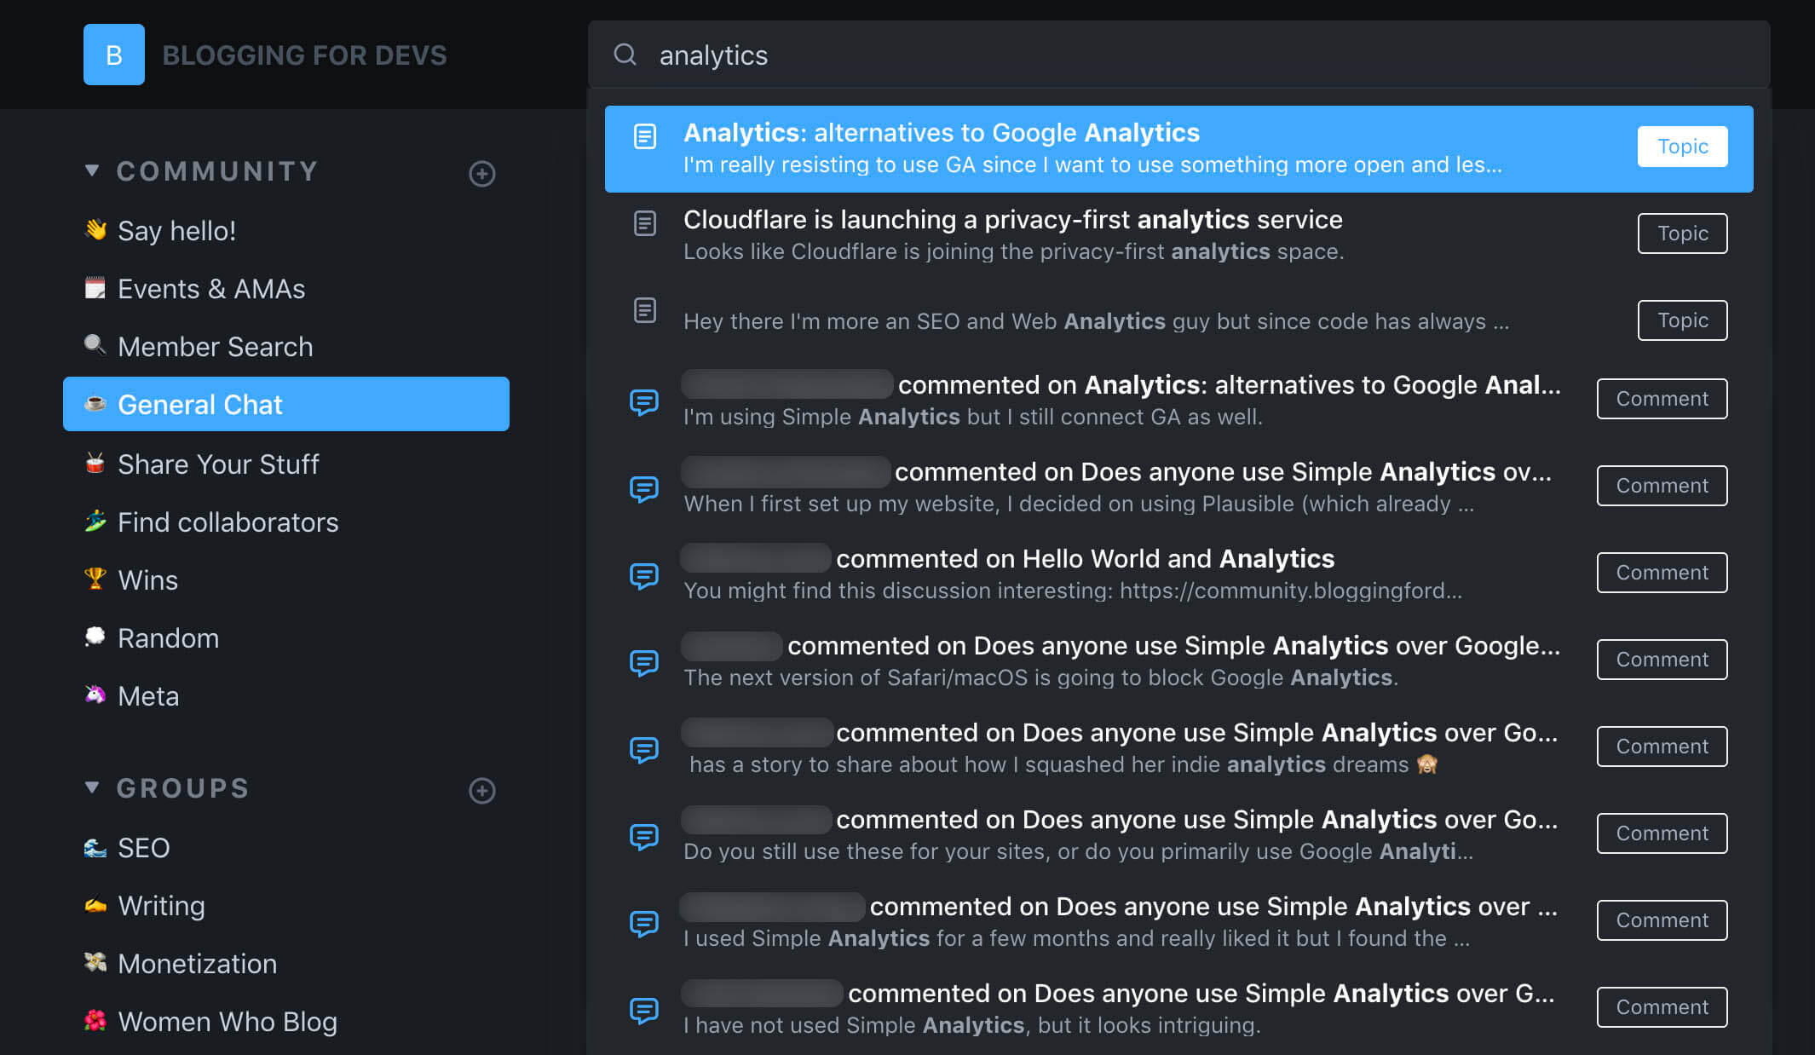Click Topic badge on Cloudflare result

1682,233
